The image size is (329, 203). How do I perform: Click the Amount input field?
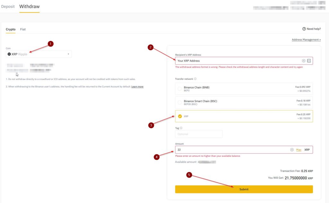[x=244, y=150]
